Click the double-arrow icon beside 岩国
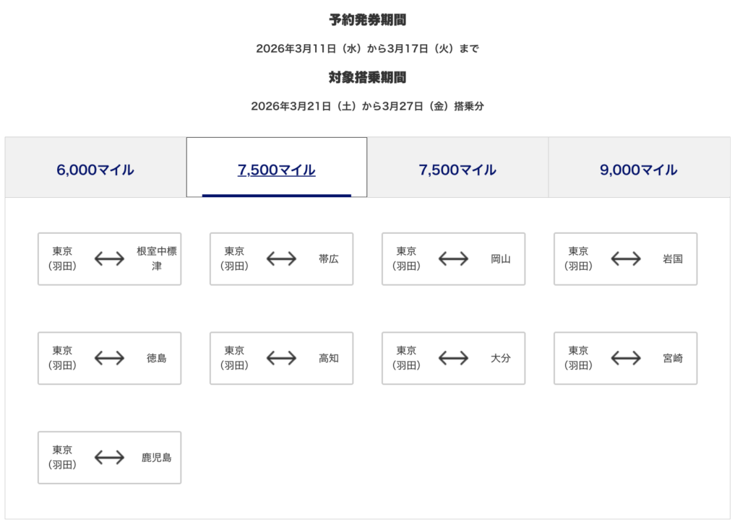This screenshot has height=527, width=740. (625, 258)
